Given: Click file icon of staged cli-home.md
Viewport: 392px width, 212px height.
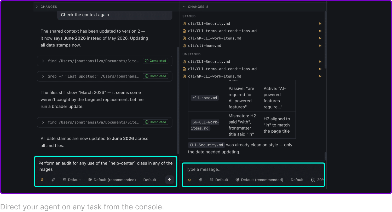Looking at the screenshot, I should (184, 46).
